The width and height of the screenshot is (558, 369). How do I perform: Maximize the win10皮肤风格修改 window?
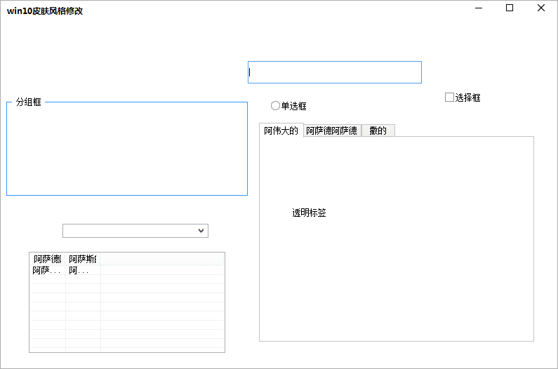(x=510, y=8)
